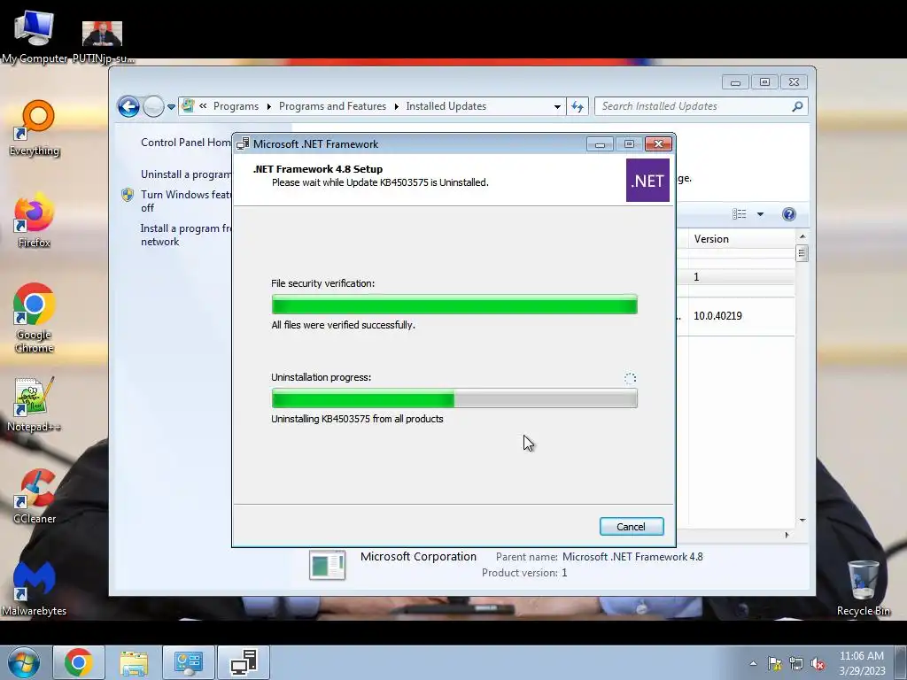This screenshot has height=680, width=907.
Task: Open the Windows Start menu
Action: click(x=24, y=662)
